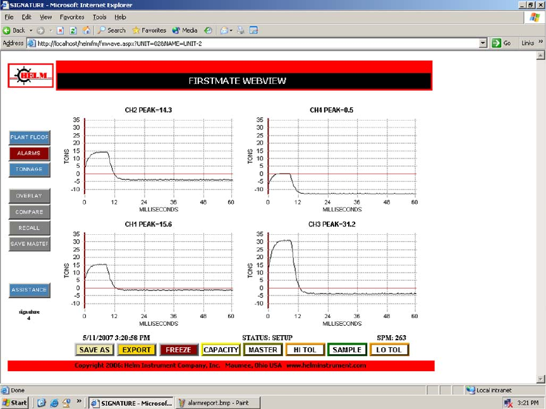The height and width of the screenshot is (409, 546).
Task: Click the CH4 PEAK=0.5 waveform chart
Action: [332, 159]
